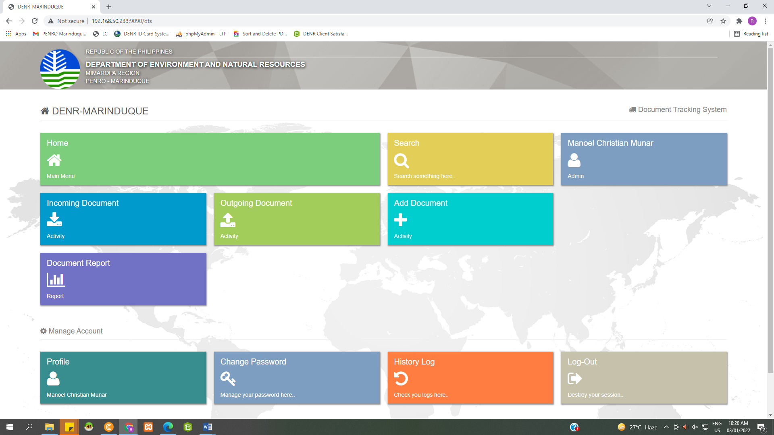Open Microsoft Word from the taskbar
Image resolution: width=774 pixels, height=435 pixels.
pyautogui.click(x=208, y=427)
